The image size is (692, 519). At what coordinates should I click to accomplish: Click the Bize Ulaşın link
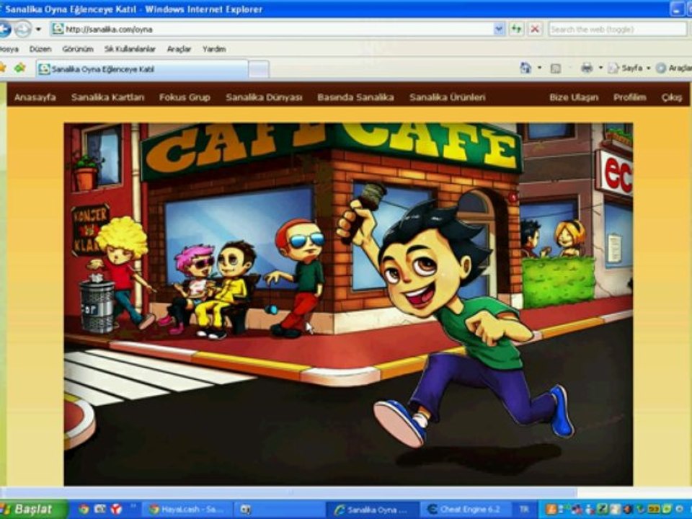(x=574, y=97)
